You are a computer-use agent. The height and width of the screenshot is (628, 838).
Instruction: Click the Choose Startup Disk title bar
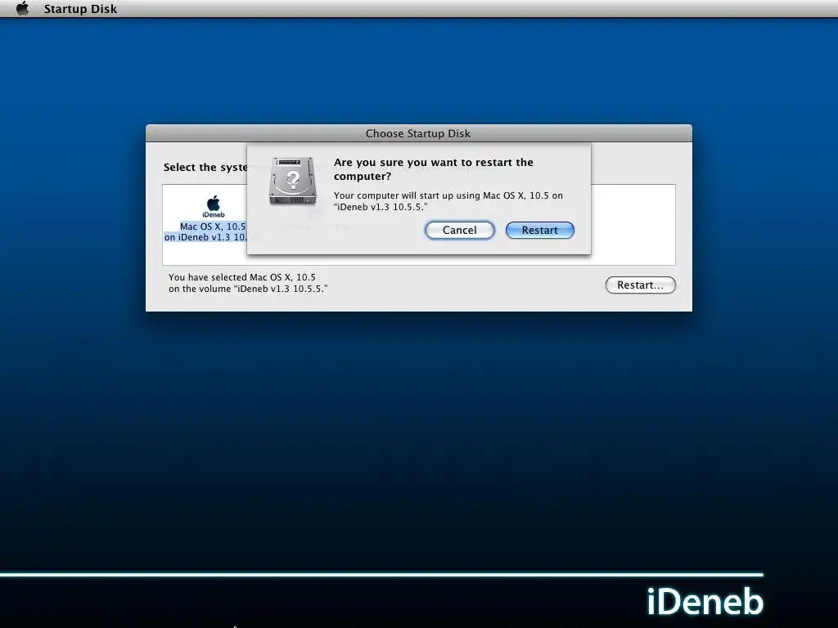(x=418, y=133)
